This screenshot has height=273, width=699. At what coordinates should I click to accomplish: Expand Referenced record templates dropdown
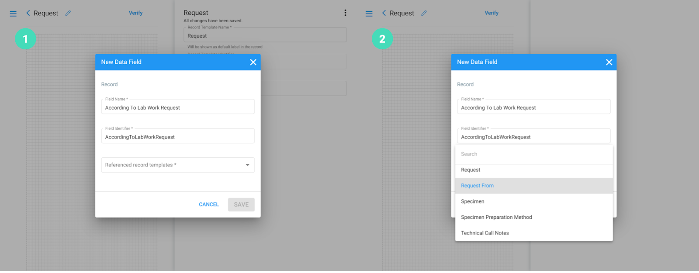pyautogui.click(x=178, y=165)
